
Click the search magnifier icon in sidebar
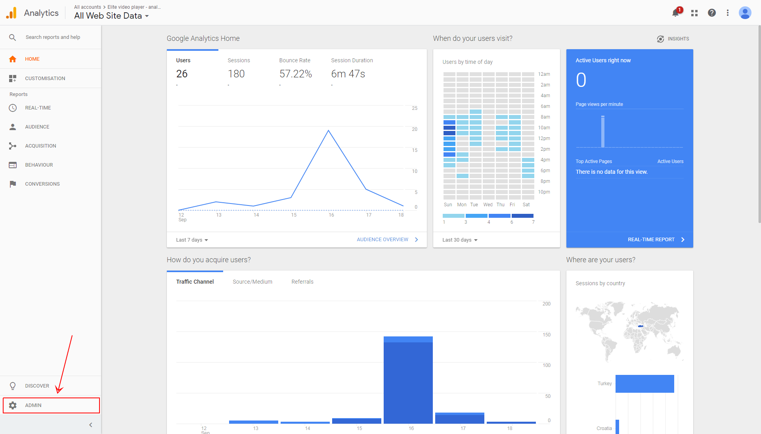coord(13,37)
